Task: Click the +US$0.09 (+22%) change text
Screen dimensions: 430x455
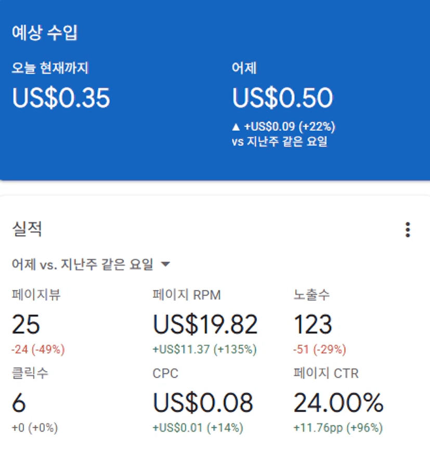Action: pos(290,127)
